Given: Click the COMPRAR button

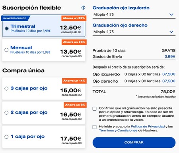Looking at the screenshot, I should click(x=134, y=142).
